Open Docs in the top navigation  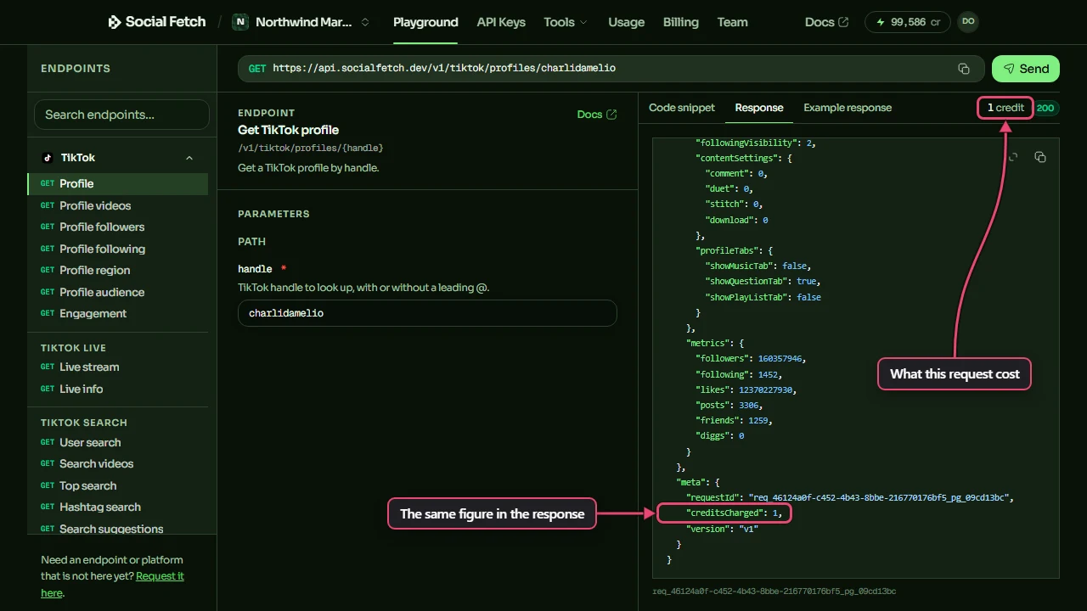pyautogui.click(x=827, y=22)
